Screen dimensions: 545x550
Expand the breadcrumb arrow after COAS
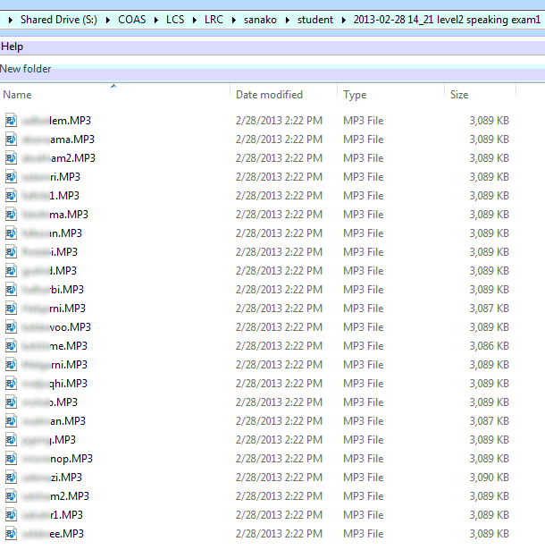[155, 19]
